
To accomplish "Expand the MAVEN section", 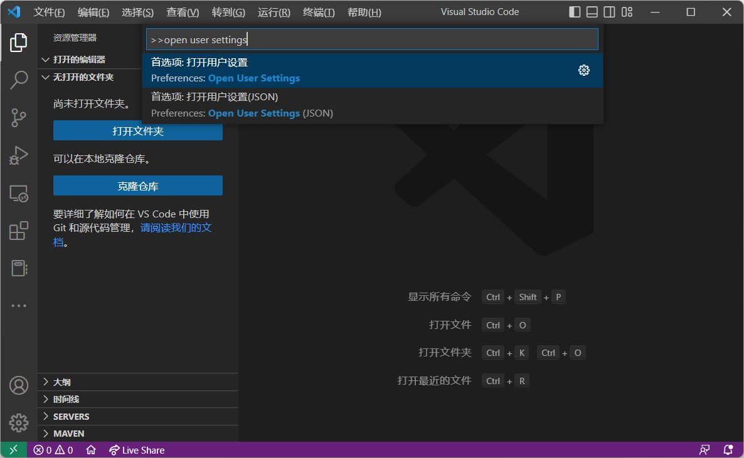I will 68,434.
